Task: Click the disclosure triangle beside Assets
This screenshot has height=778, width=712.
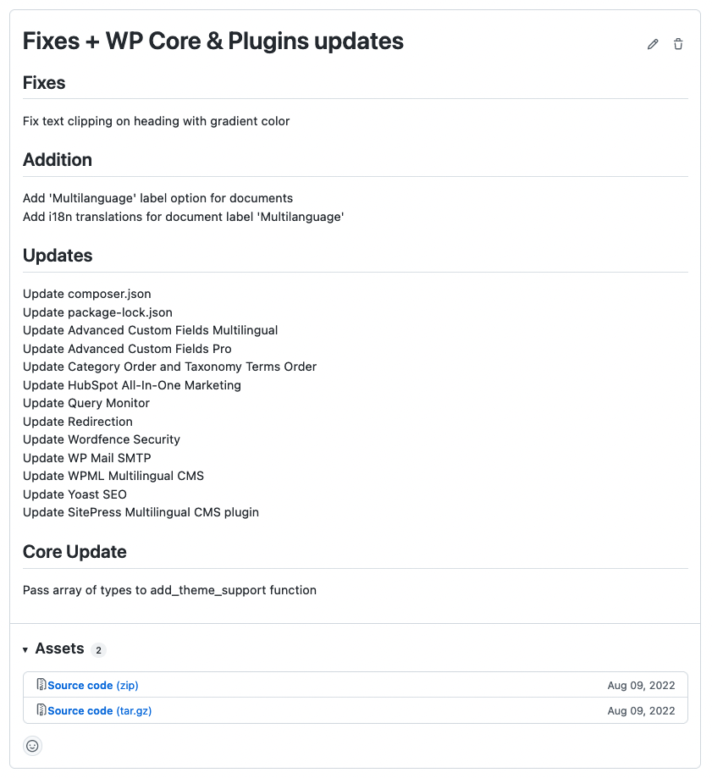Action: [25, 648]
